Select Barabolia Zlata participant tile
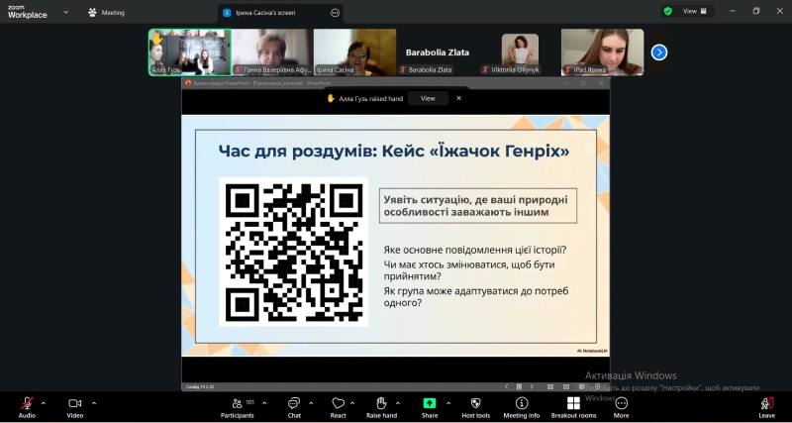 click(x=438, y=53)
